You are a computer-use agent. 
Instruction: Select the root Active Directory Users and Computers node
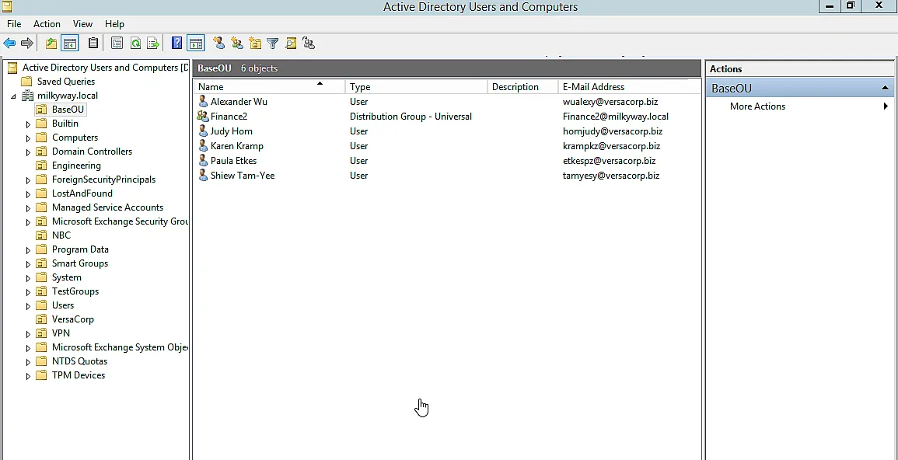[105, 68]
